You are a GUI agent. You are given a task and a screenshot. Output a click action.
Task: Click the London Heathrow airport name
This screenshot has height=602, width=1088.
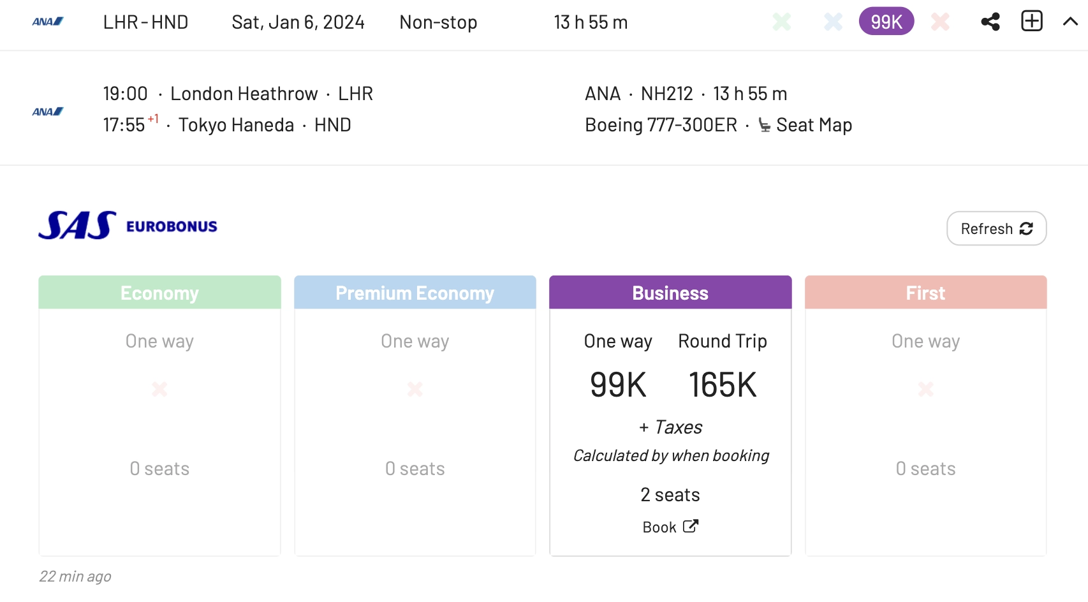(x=244, y=94)
